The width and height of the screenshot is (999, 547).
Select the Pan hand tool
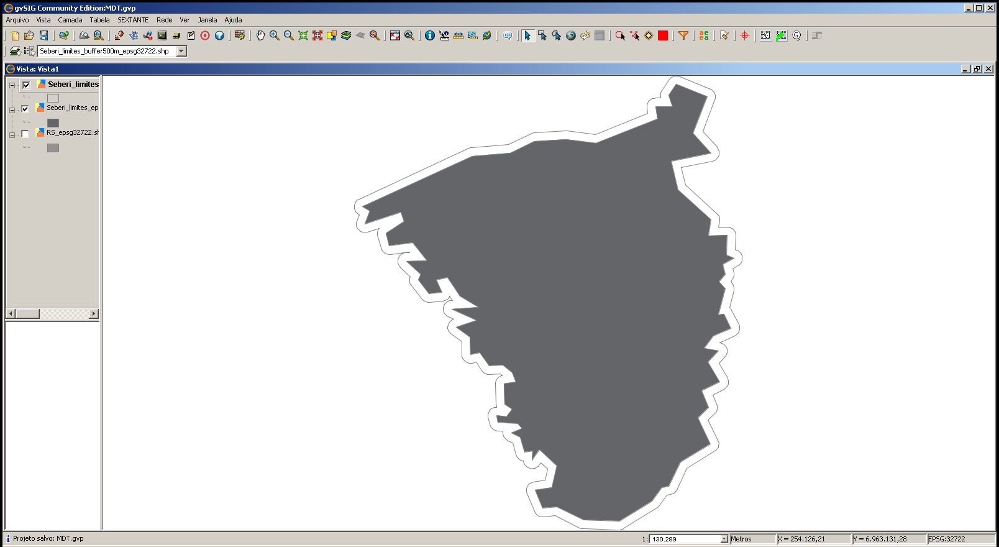(260, 35)
